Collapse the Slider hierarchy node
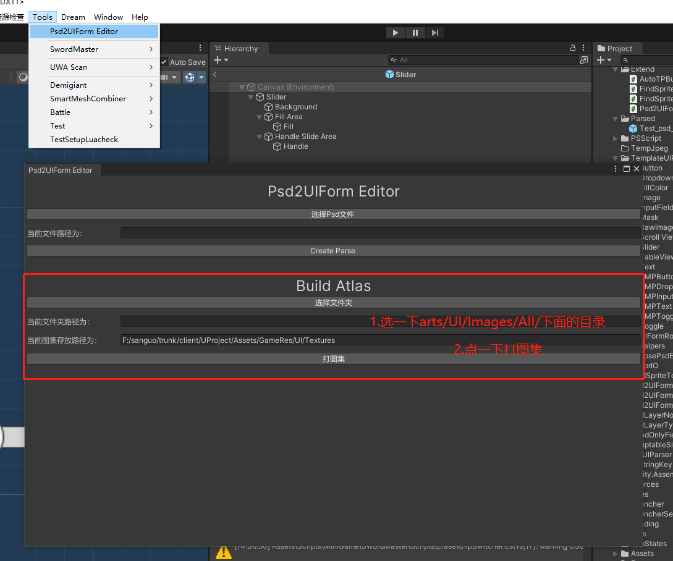 click(250, 97)
